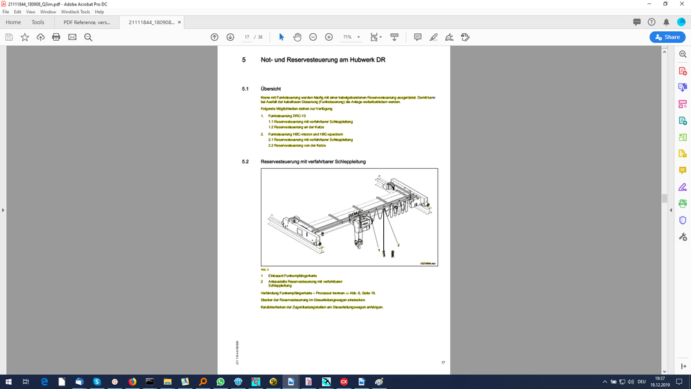
Task: Click the page number field showing 17
Action: [247, 37]
